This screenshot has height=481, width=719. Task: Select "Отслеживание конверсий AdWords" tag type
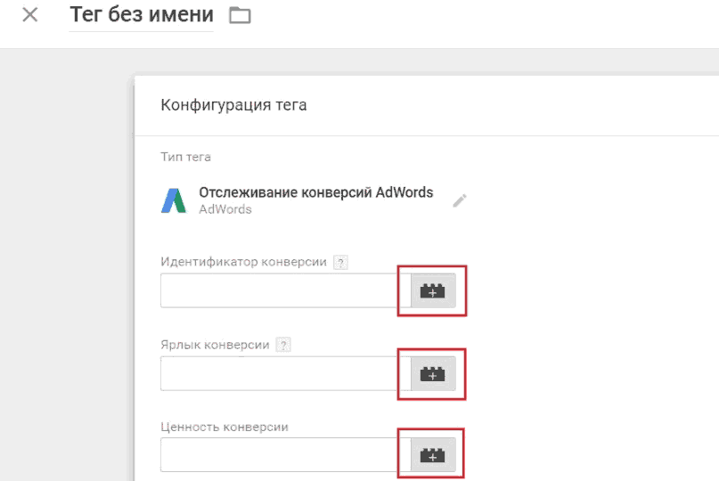[316, 192]
